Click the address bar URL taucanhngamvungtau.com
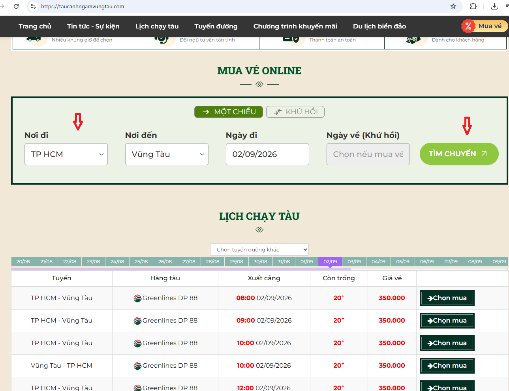This screenshot has height=391, width=509. click(83, 6)
